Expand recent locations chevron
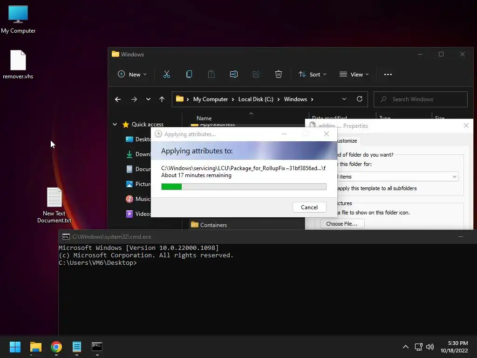 (x=148, y=99)
